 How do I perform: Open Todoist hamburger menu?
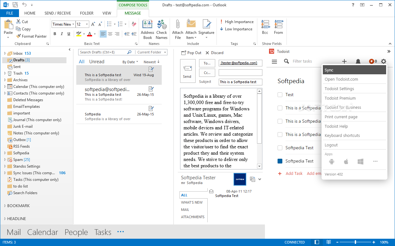tap(274, 61)
